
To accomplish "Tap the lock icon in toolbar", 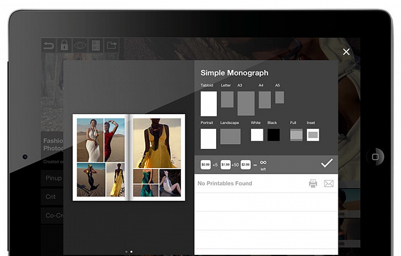I will [x=64, y=46].
